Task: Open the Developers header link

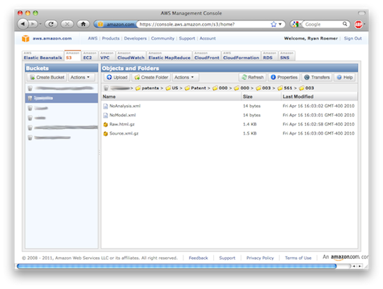Action: tap(135, 38)
